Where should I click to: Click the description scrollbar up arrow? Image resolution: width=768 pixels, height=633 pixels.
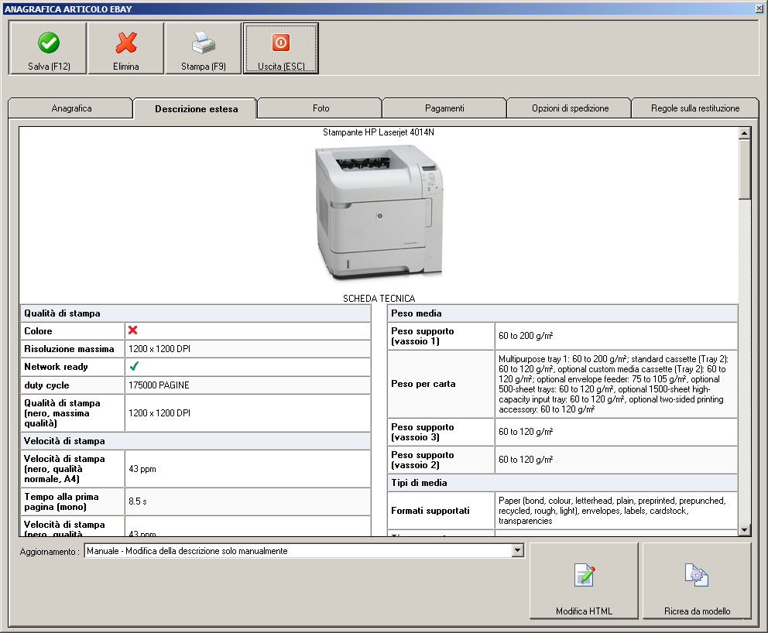pyautogui.click(x=744, y=133)
